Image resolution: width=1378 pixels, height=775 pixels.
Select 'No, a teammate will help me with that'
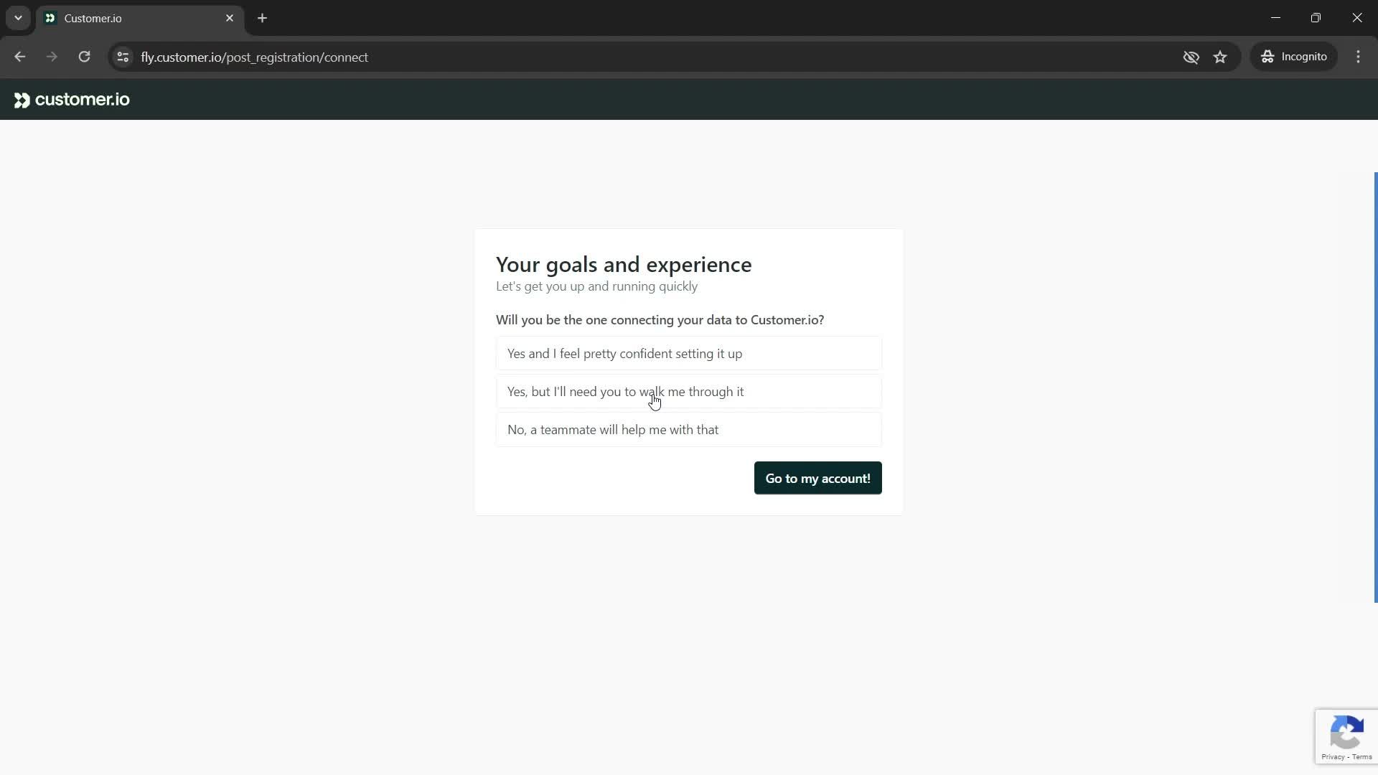click(x=689, y=430)
